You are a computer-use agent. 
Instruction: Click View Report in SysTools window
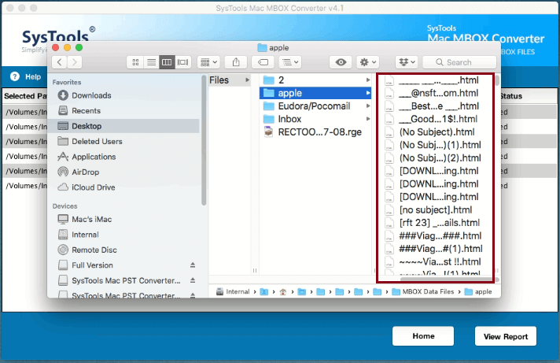[x=506, y=336]
